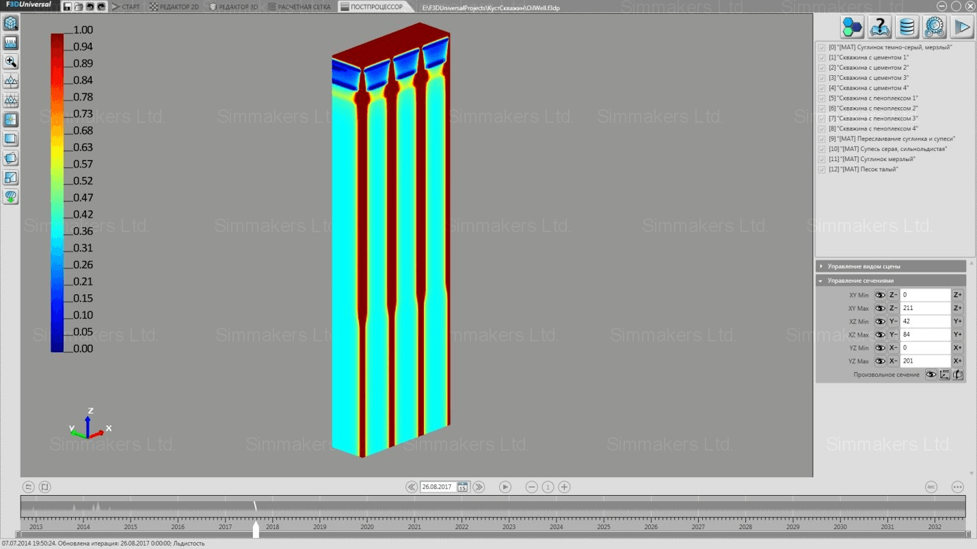Click X+ button for YZ Max
Screen dimensions: 977x549
click(x=958, y=361)
